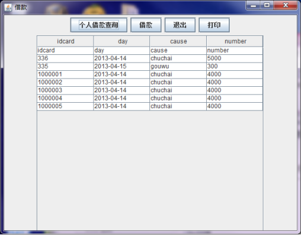This screenshot has height=235, width=301.
Task: Select the chuchai cell in row 1000003
Action: tap(178, 90)
